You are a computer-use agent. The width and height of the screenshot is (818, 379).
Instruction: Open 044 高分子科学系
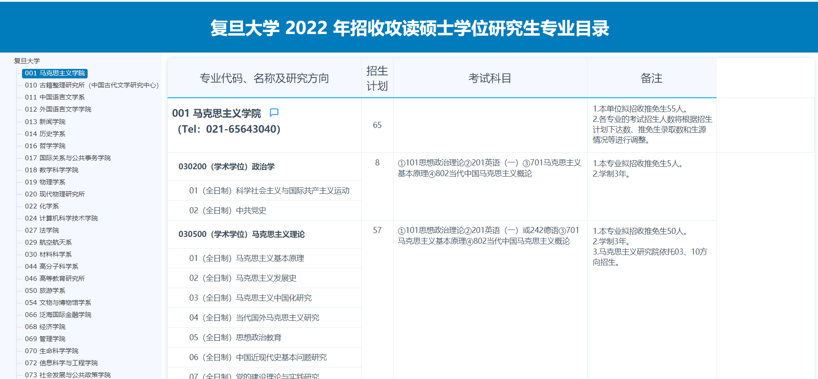pos(51,267)
